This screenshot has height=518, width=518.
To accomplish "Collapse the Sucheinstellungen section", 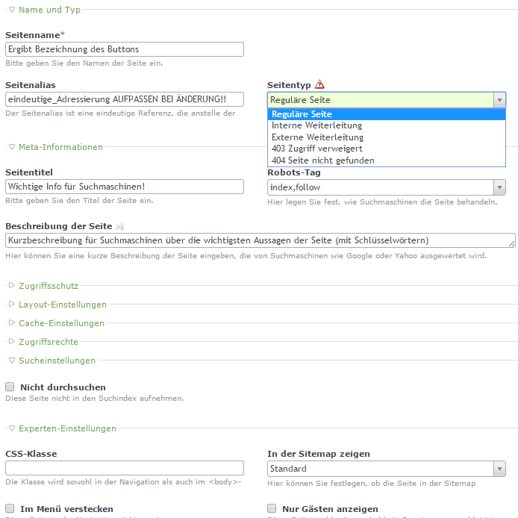I will coord(12,361).
